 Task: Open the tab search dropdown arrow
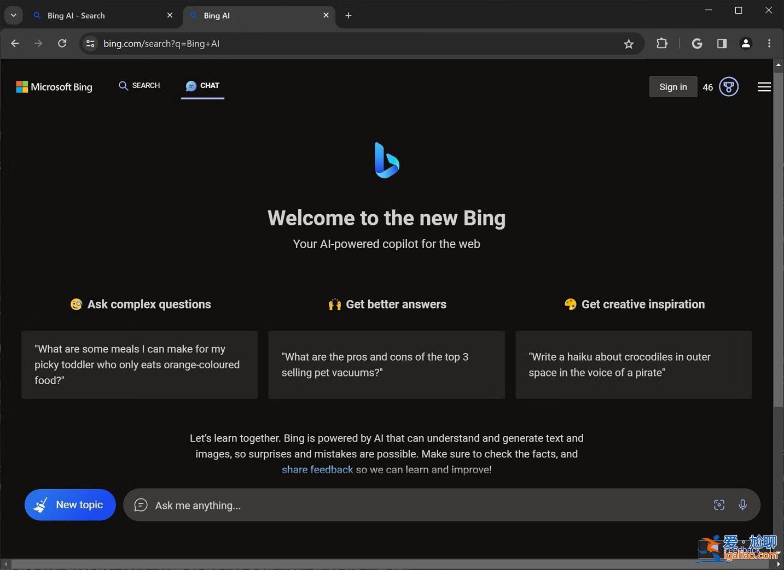(x=13, y=15)
